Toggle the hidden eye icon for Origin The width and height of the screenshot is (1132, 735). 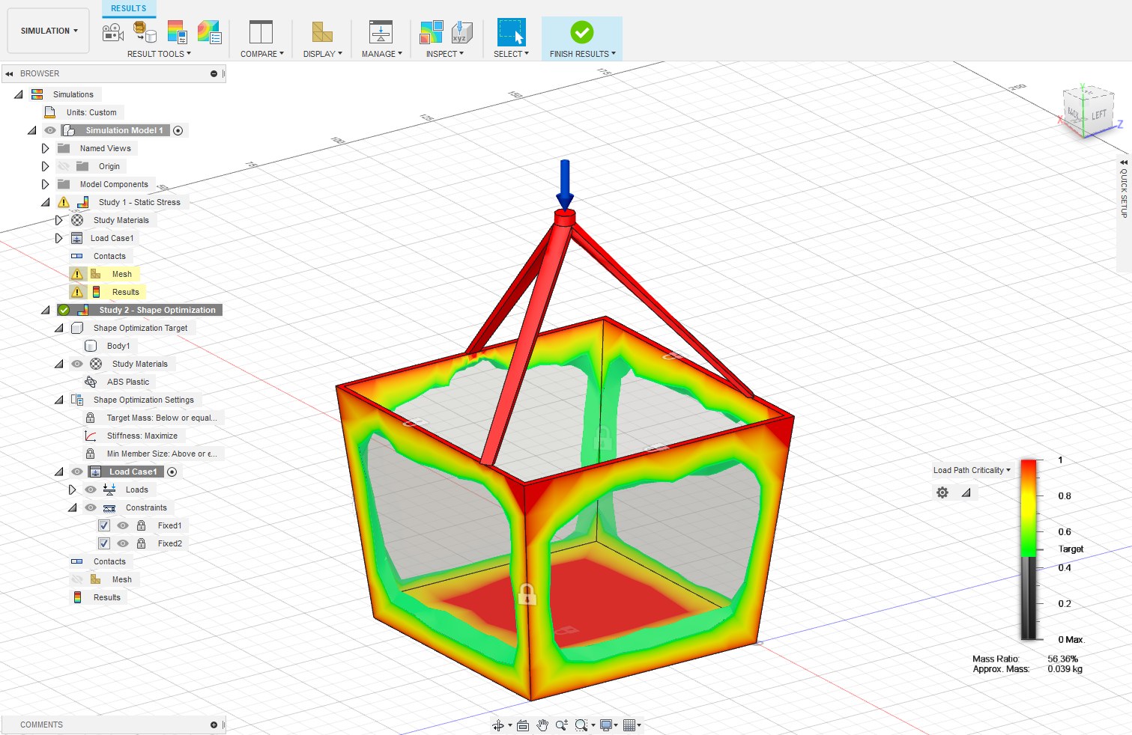[x=64, y=166]
